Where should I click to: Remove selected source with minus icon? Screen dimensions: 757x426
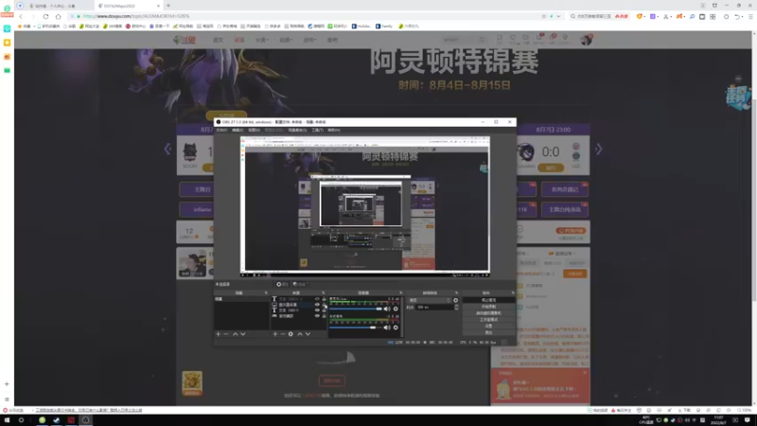(283, 334)
